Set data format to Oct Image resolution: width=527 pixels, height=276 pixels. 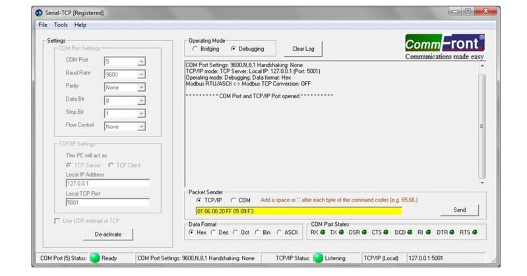click(235, 233)
